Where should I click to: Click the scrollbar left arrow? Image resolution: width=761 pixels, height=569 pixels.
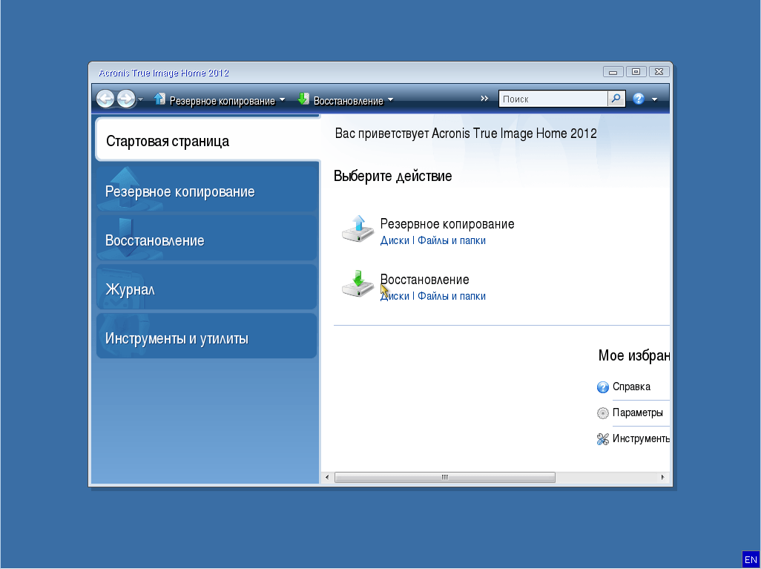tap(327, 477)
